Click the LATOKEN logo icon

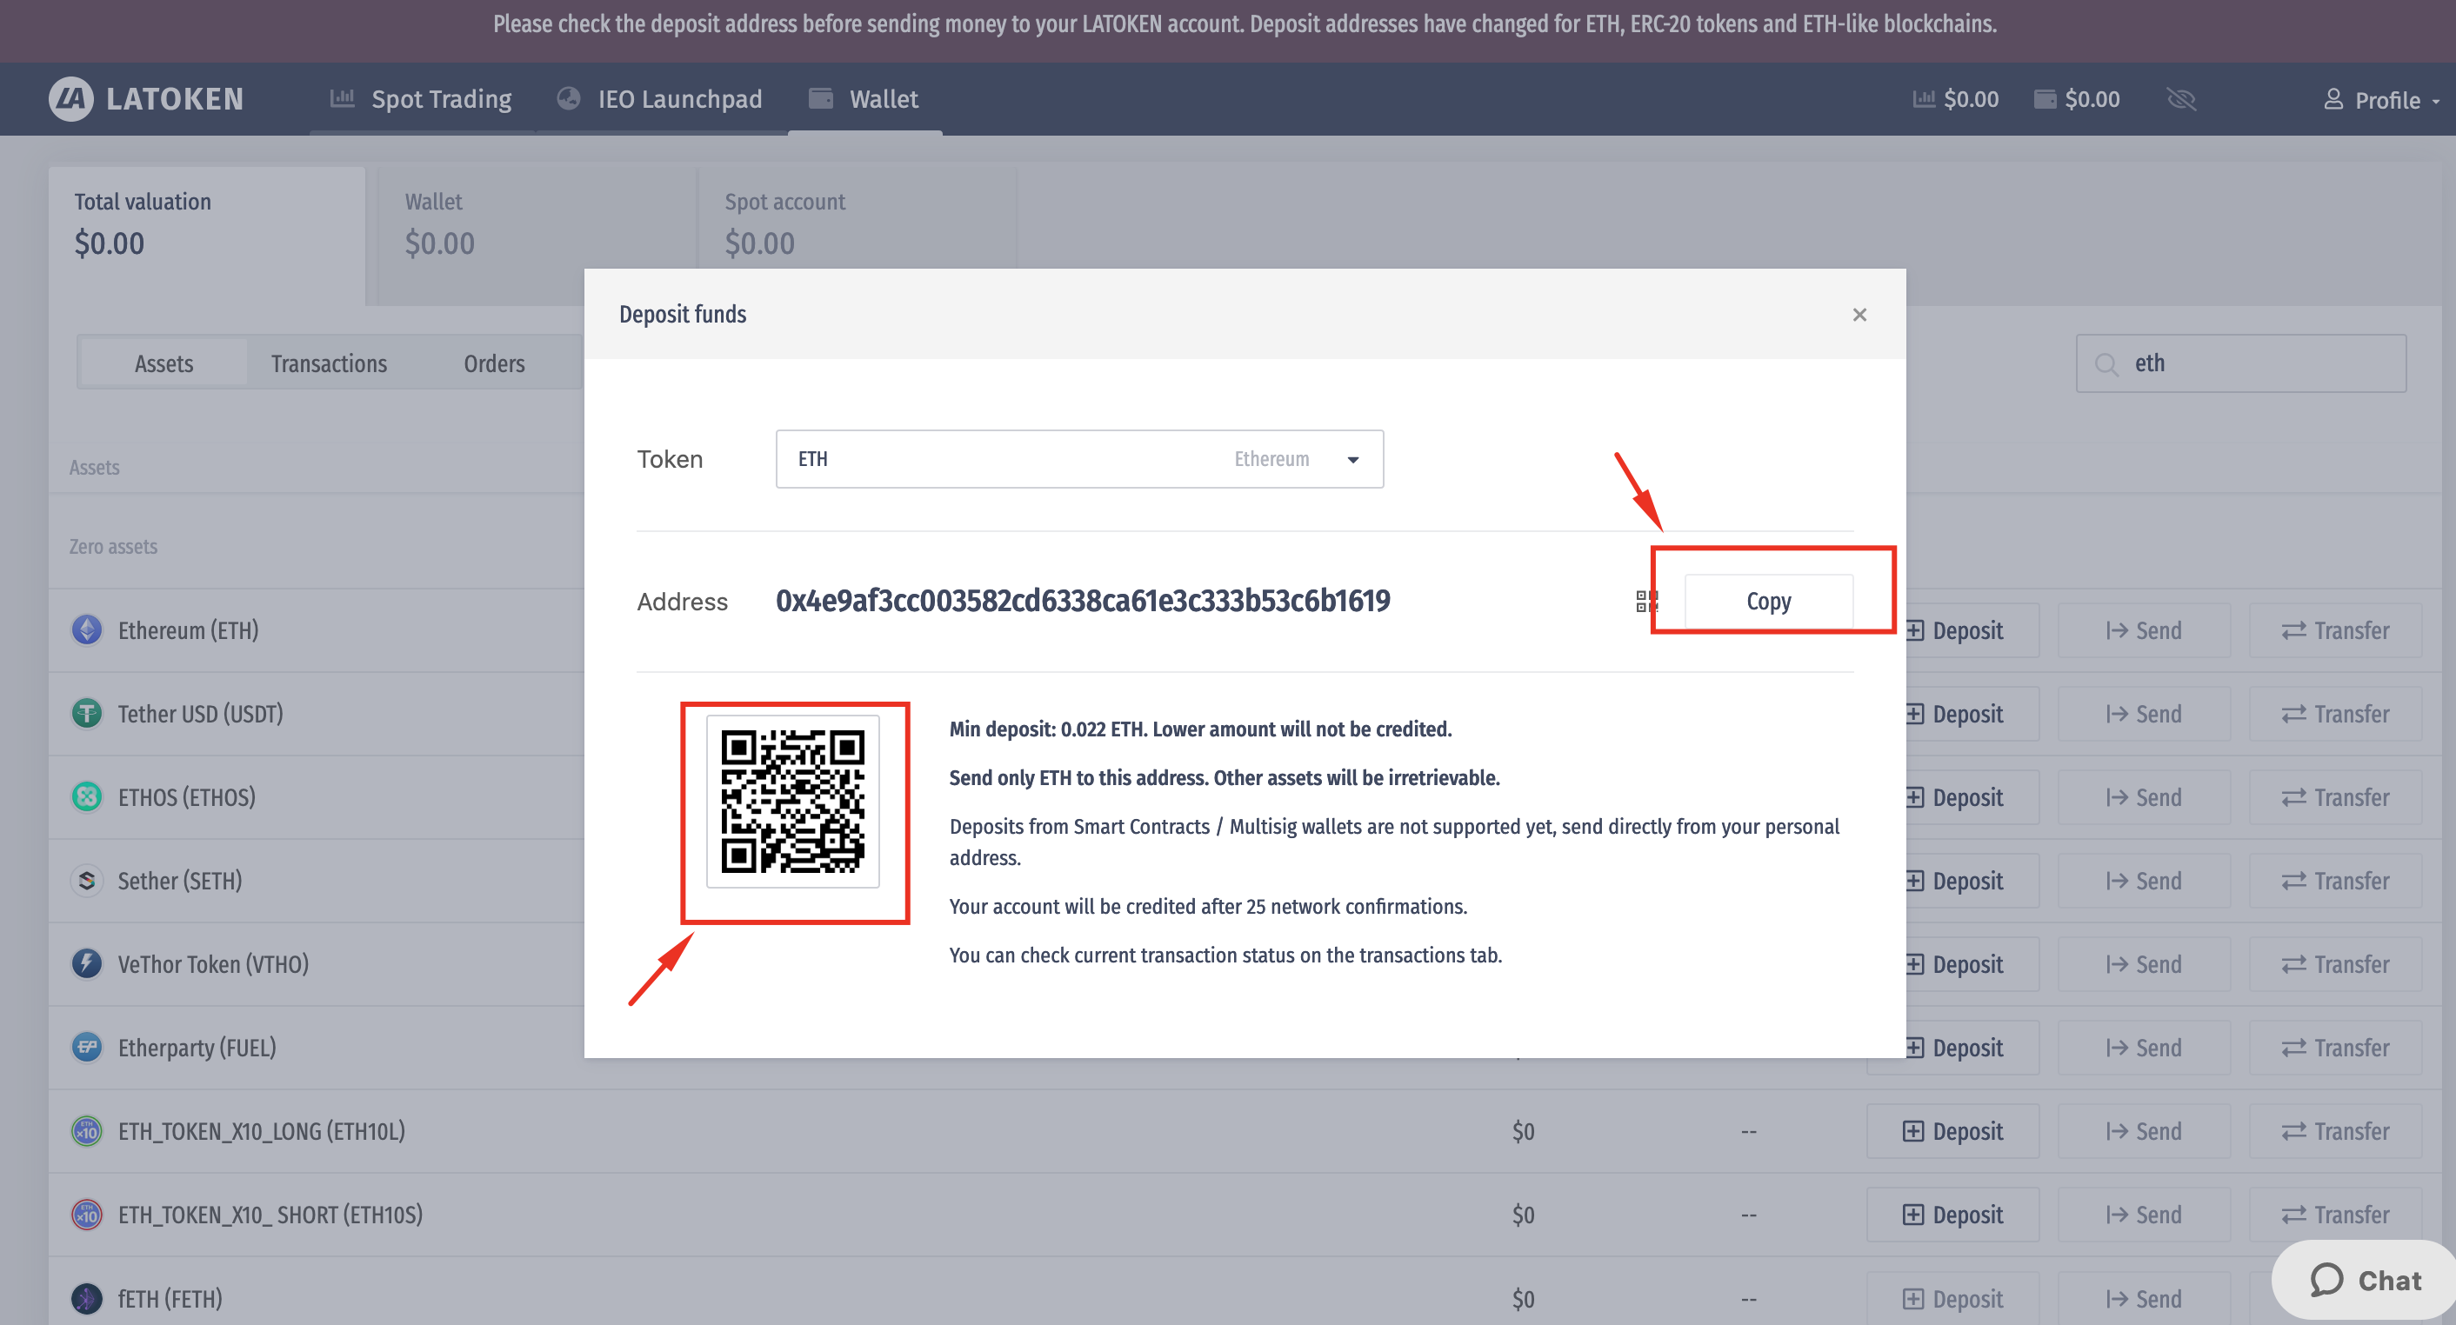tap(71, 99)
